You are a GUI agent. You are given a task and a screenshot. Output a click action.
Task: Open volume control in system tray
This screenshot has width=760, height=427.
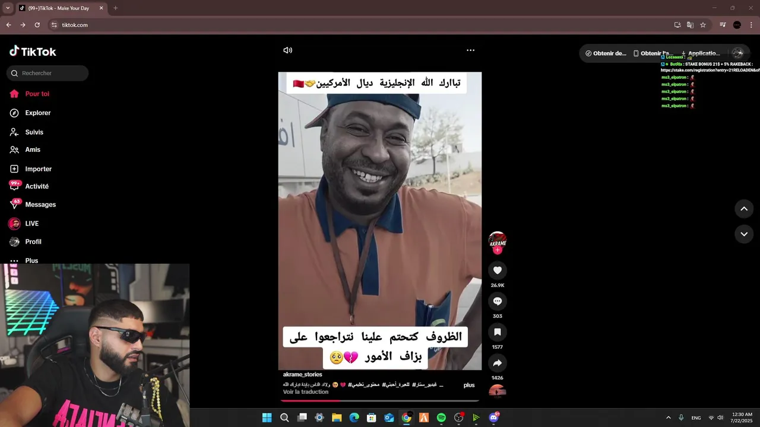(x=721, y=418)
